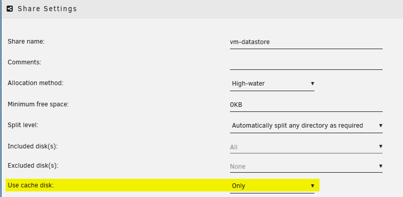
Task: Click the arrow at Included disk(s) row
Action: 381,146
